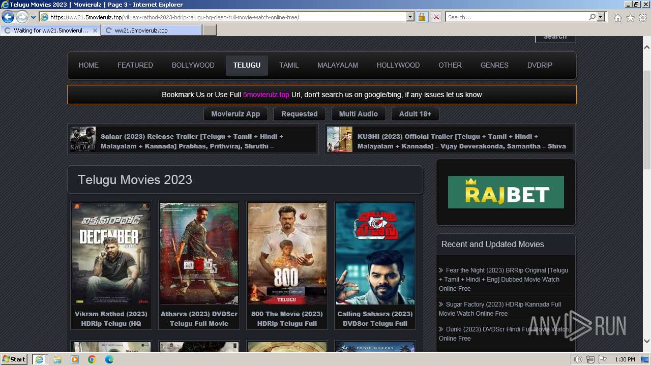
Task: Open the Home icon in the toolbar
Action: 617,18
